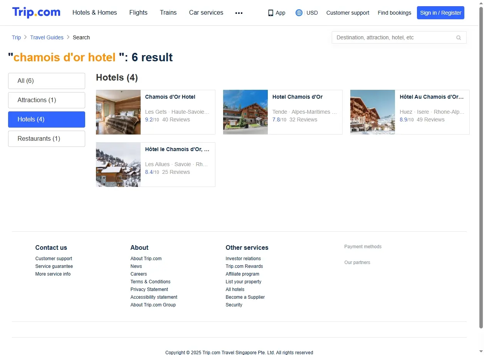
Task: Open Privacy Statement link
Action: pyautogui.click(x=149, y=289)
